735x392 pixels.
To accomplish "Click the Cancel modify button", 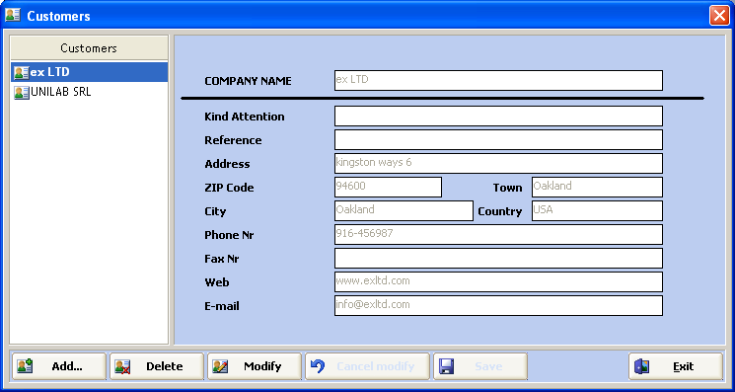I will pyautogui.click(x=367, y=366).
